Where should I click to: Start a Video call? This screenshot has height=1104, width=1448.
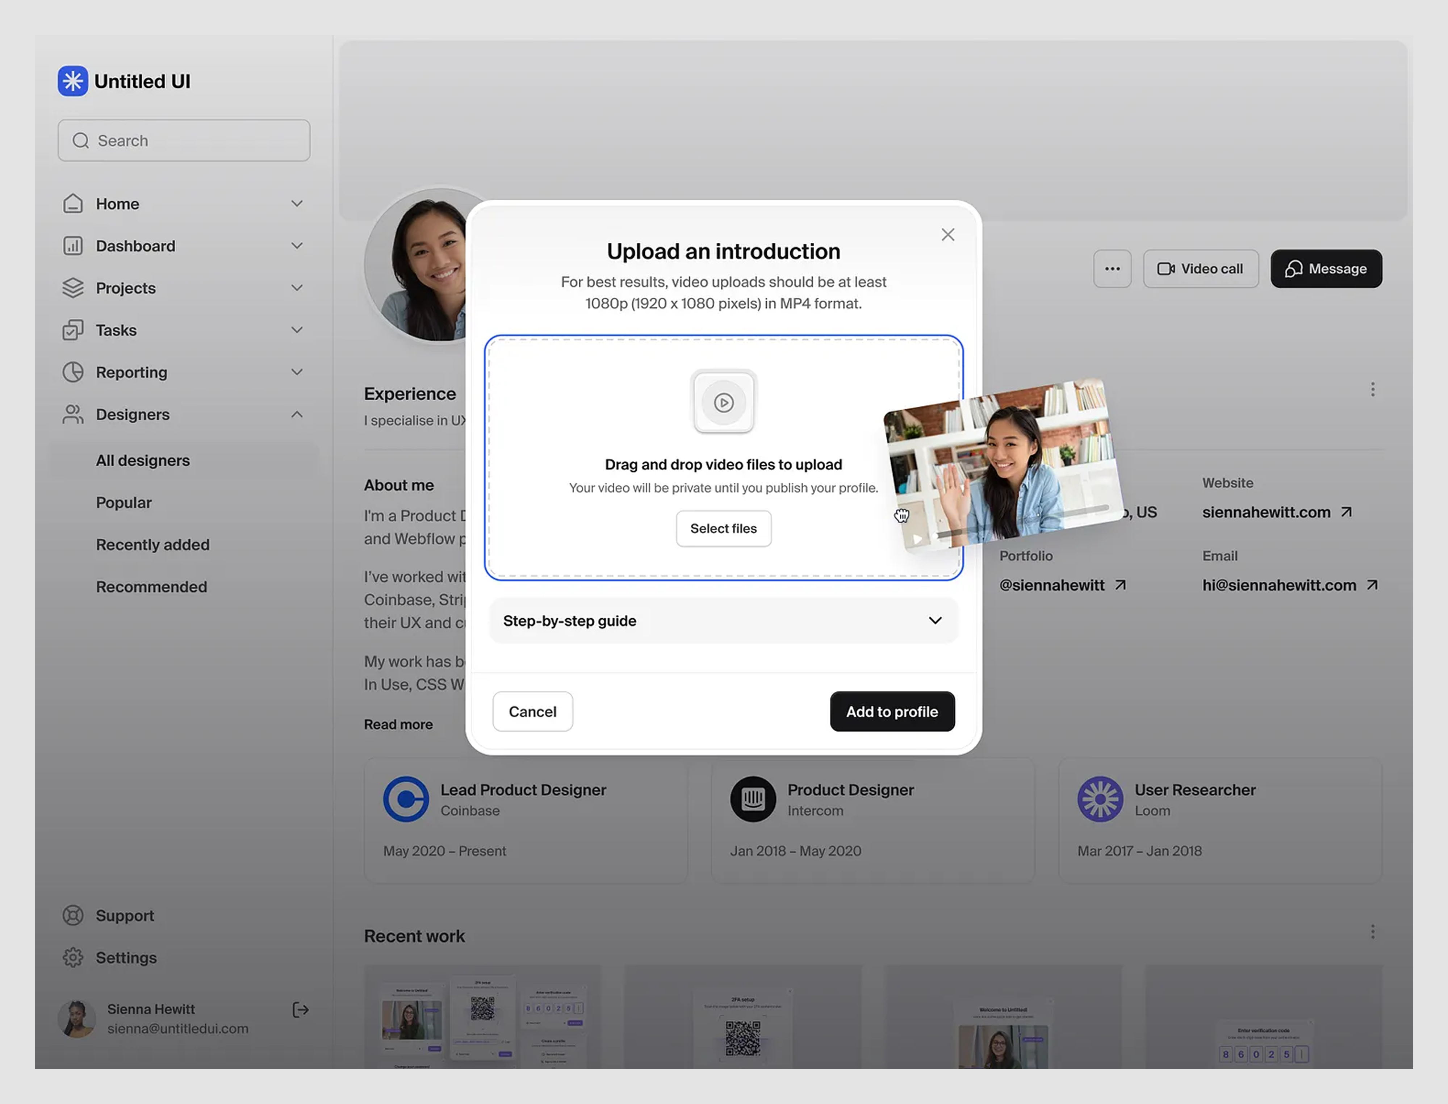[x=1200, y=269]
